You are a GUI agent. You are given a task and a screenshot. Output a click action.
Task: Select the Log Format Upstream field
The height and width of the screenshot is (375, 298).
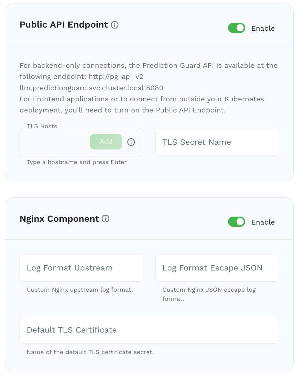81,268
